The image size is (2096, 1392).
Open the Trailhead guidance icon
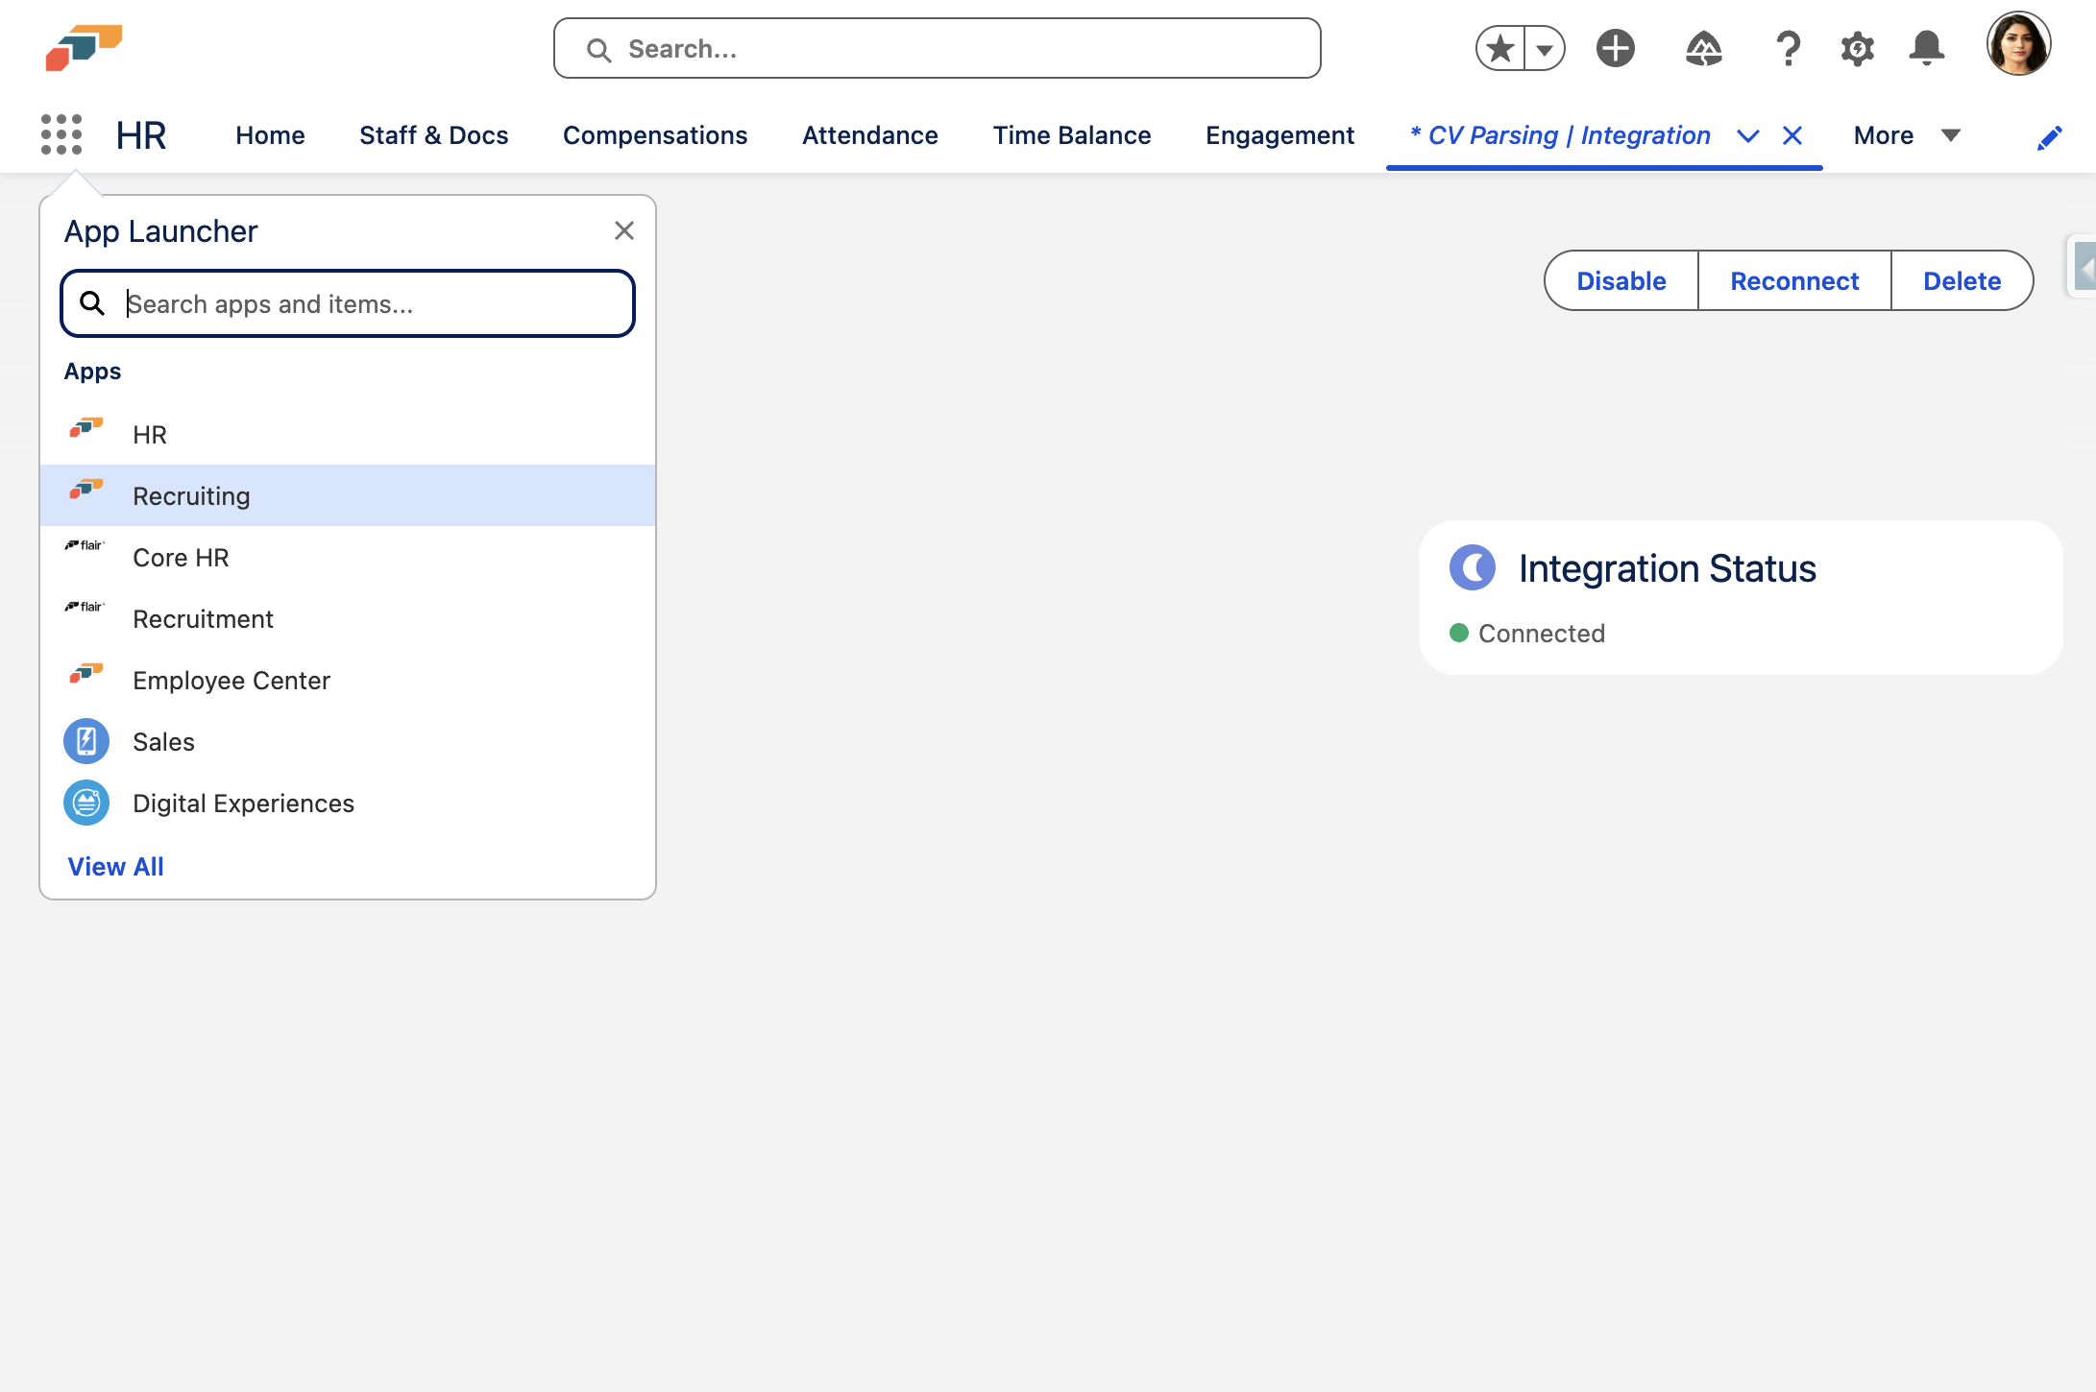(x=1703, y=48)
